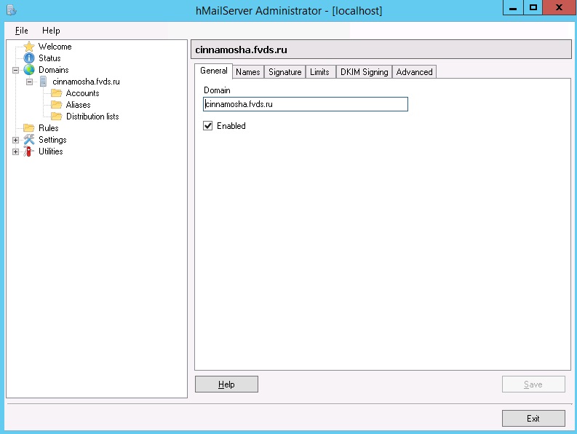The image size is (577, 434).
Task: Collapse the Domains tree node
Action: (x=15, y=70)
